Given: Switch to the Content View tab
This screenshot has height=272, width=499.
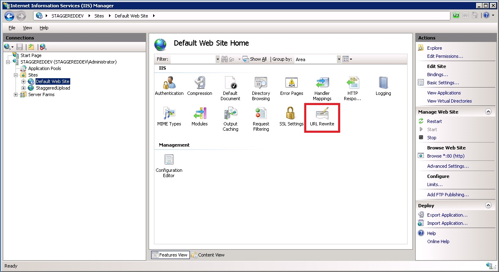Looking at the screenshot, I should click(208, 255).
